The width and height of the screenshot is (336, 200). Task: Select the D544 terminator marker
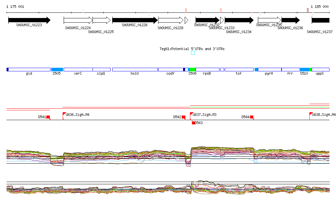coord(252,117)
